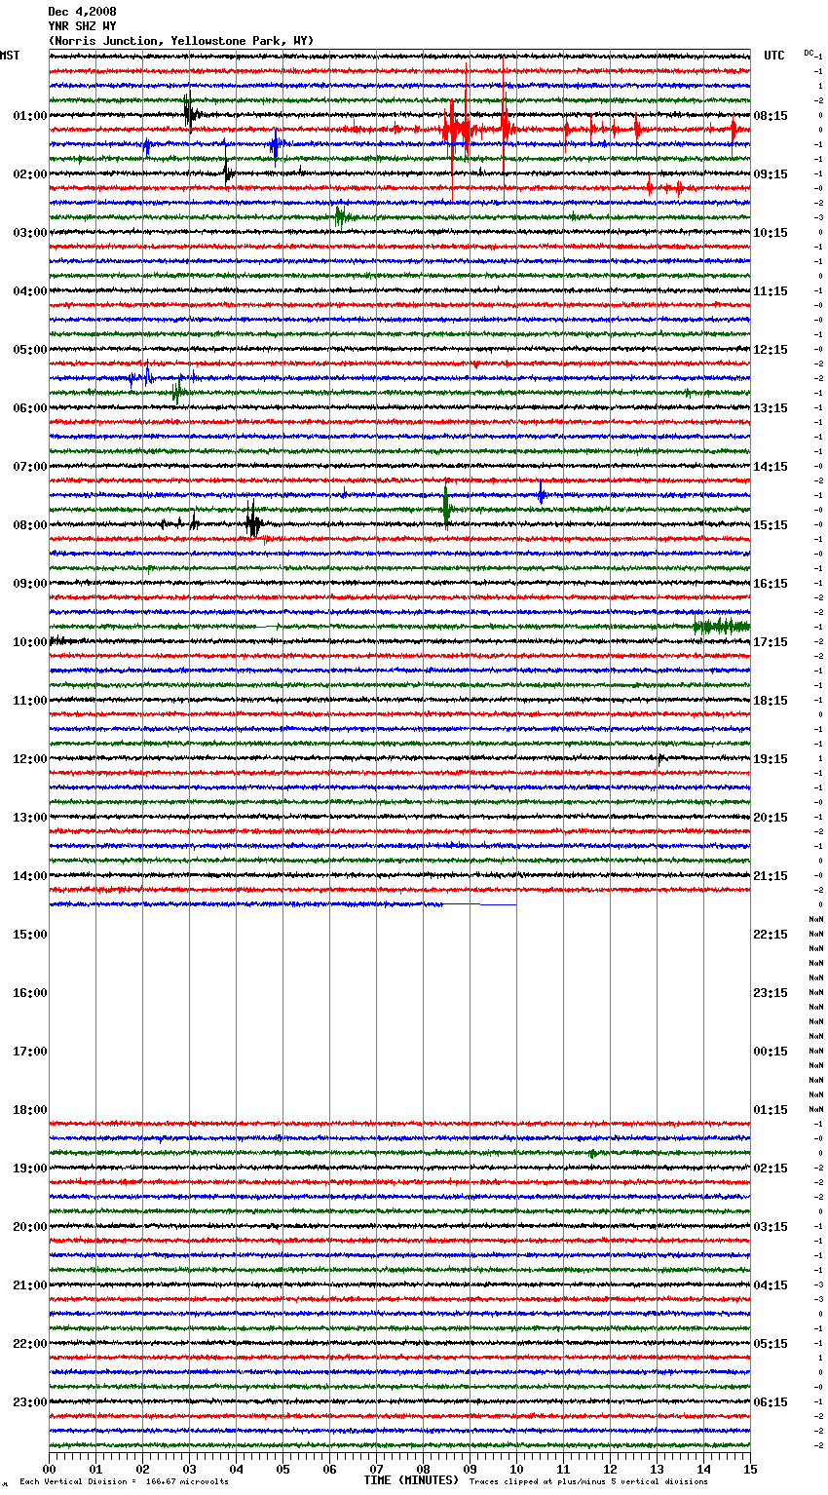Viewport: 828px width, 1495px height.
Task: Click the "MST" axis header
Action: tap(10, 56)
